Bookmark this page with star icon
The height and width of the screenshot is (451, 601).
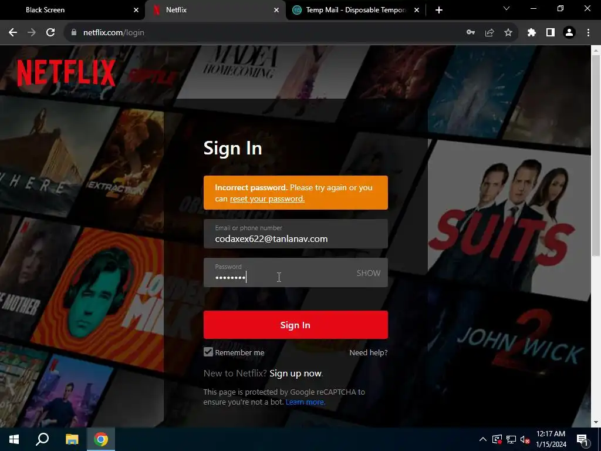pyautogui.click(x=508, y=33)
